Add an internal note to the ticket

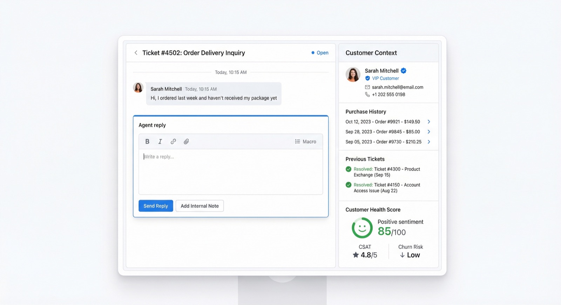[x=200, y=206]
